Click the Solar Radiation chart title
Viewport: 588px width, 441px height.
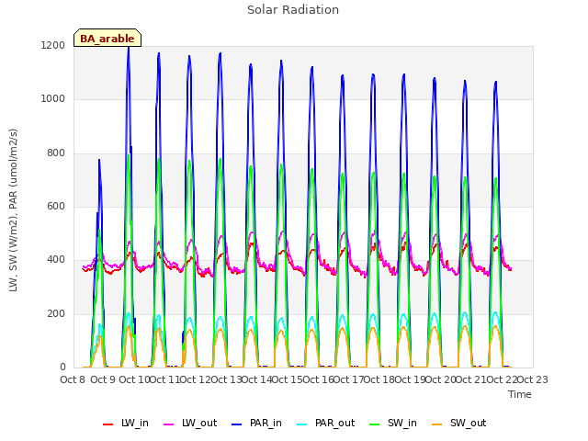coord(293,10)
